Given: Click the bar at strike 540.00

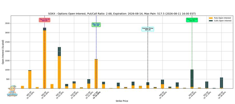Looking at the screenshot, I should point(162,84).
